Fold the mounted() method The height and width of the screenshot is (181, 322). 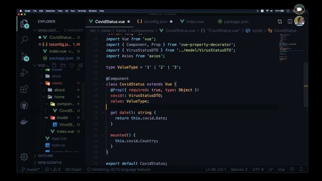[x=103, y=135]
